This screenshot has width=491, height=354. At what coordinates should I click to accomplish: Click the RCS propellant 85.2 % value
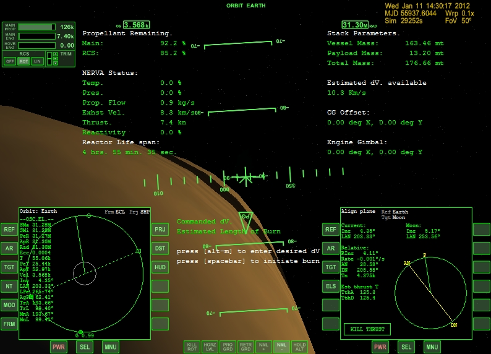coord(173,53)
